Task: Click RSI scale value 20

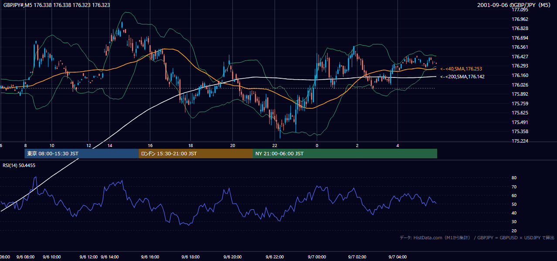Action: [514, 231]
